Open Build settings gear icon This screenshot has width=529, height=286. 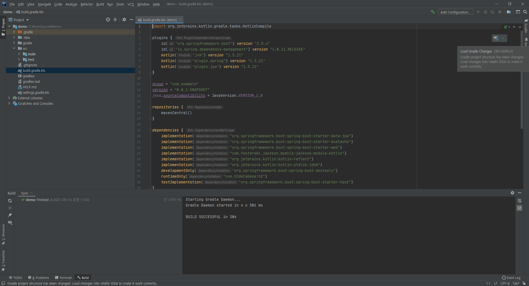tap(512, 193)
